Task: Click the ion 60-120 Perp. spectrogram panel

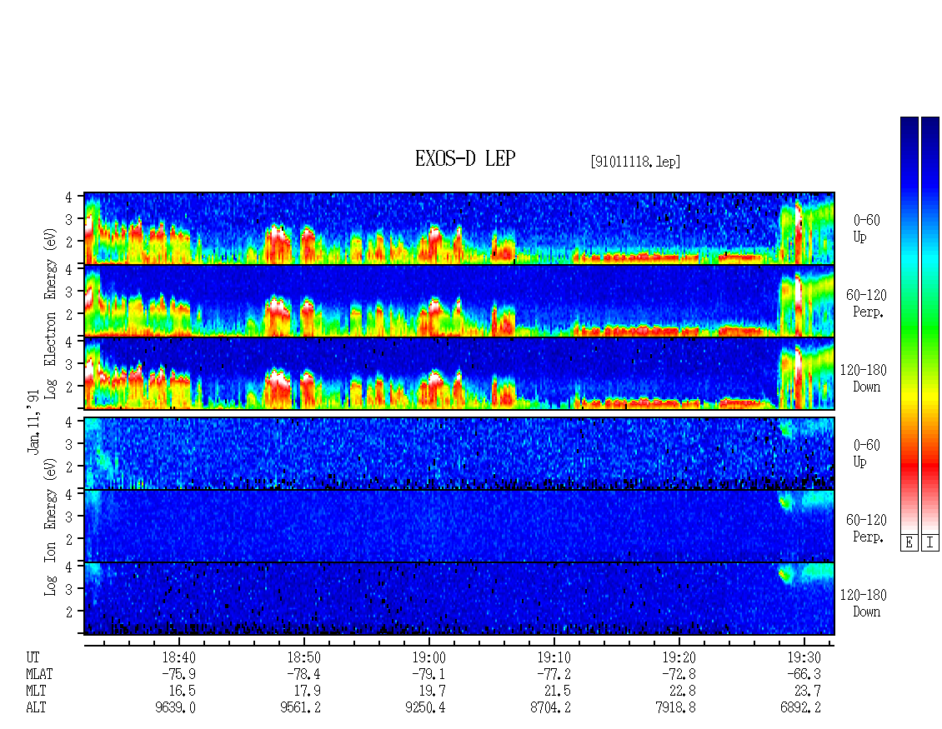Action: coord(459,526)
